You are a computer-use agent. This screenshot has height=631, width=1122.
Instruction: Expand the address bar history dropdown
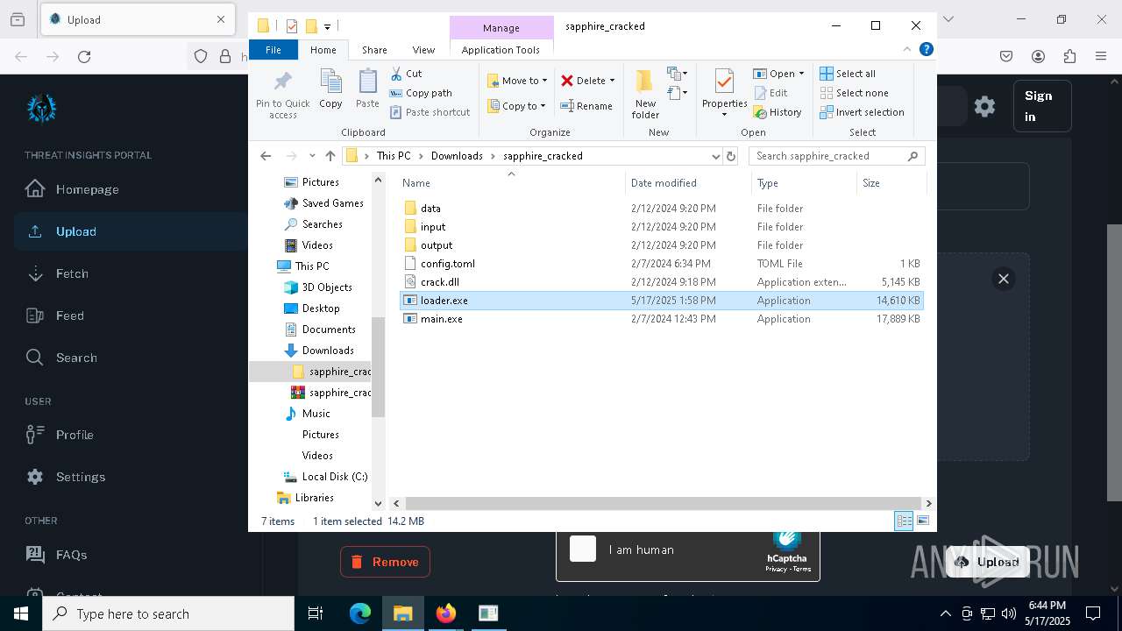pos(715,156)
